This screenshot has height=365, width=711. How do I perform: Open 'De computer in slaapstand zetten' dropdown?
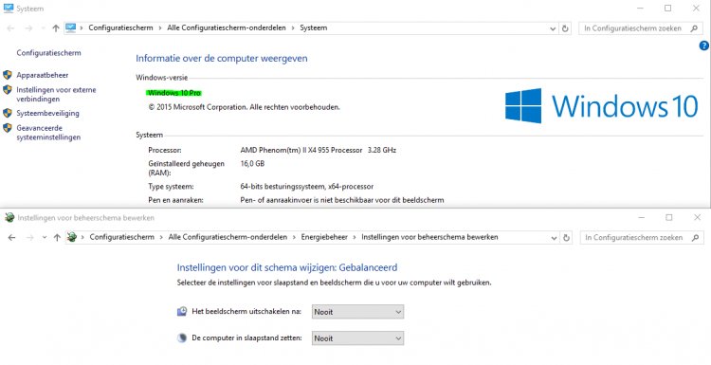[x=357, y=338]
